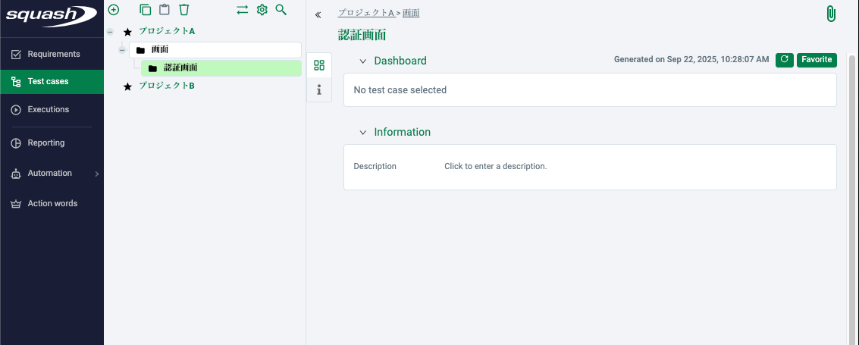Select プロジェクトB project in tree
This screenshot has width=859, height=345.
click(167, 86)
